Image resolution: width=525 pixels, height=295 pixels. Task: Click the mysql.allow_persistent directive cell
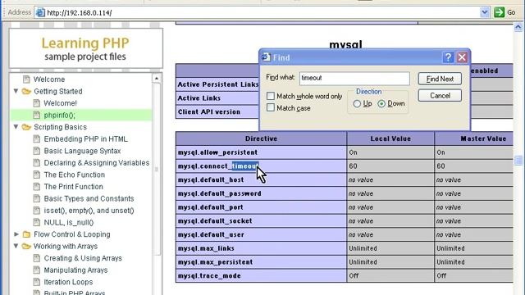[x=261, y=152]
